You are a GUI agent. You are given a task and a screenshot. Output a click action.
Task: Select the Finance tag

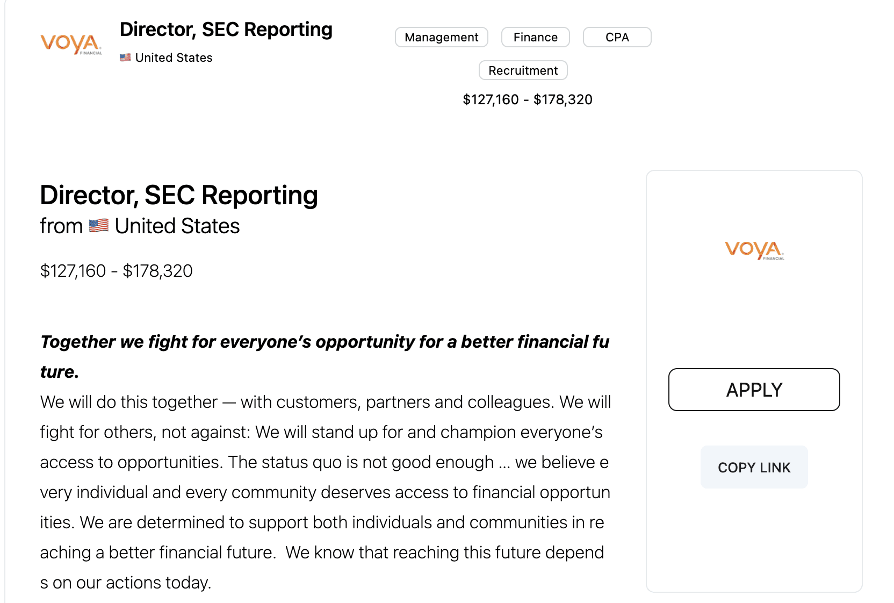pos(536,37)
